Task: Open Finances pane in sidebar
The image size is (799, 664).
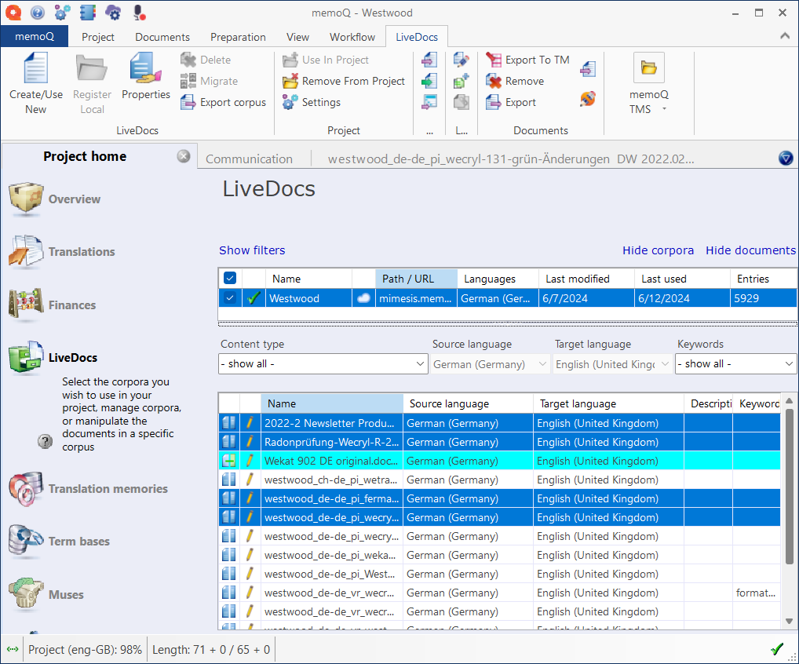Action: coord(53,305)
